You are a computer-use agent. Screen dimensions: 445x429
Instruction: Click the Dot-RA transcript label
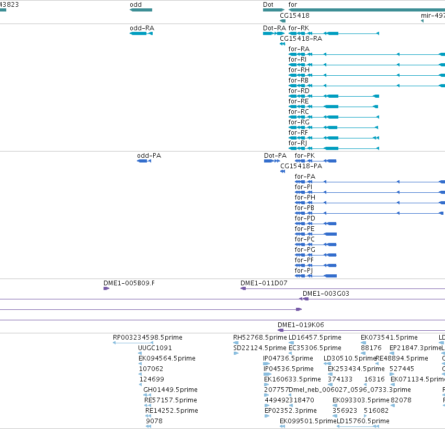click(275, 28)
